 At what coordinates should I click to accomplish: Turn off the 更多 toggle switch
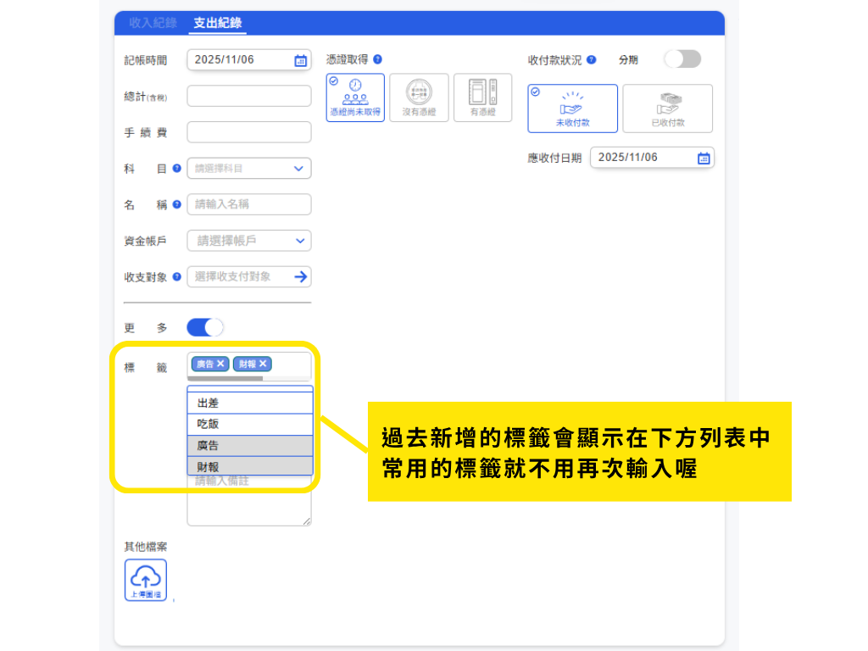pyautogui.click(x=205, y=327)
